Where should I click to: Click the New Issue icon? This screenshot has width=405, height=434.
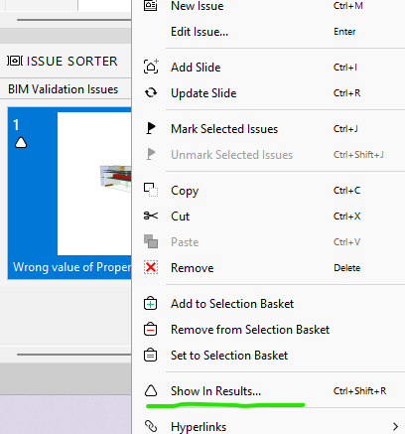(x=151, y=6)
